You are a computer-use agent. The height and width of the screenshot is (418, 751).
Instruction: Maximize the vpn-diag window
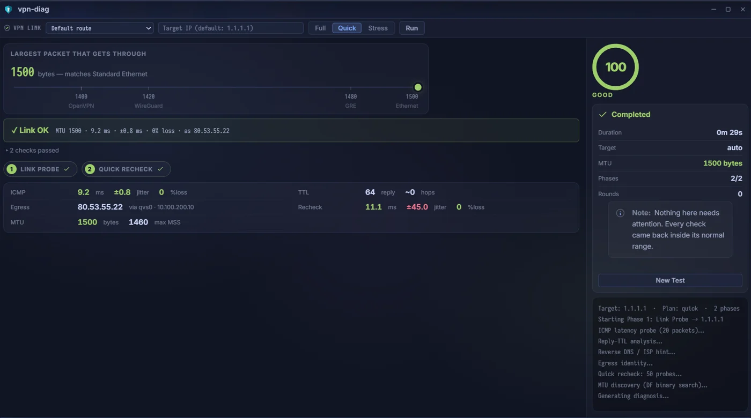(728, 9)
